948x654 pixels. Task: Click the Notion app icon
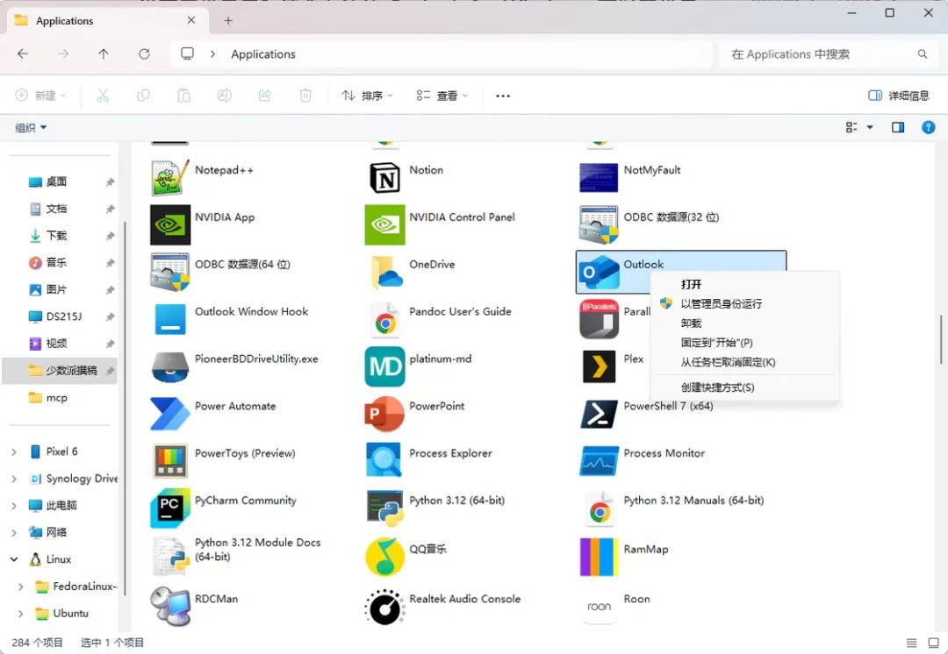[384, 177]
